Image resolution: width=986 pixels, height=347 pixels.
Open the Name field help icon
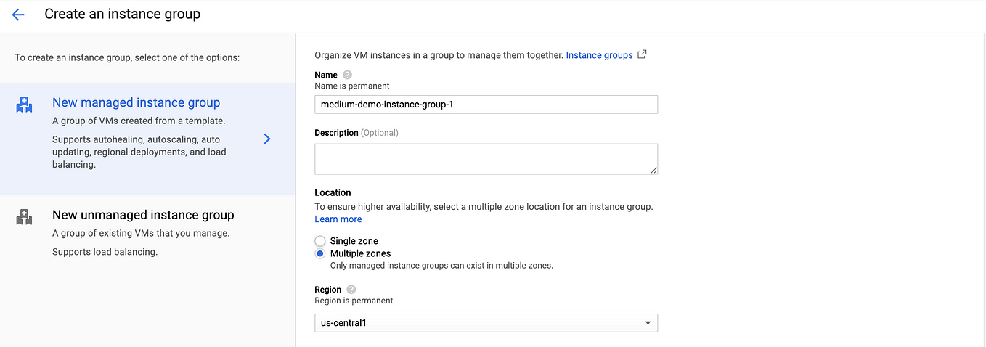tap(347, 75)
